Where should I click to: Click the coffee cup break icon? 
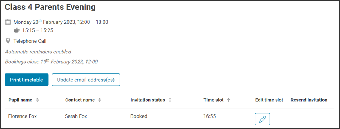coord(17,30)
